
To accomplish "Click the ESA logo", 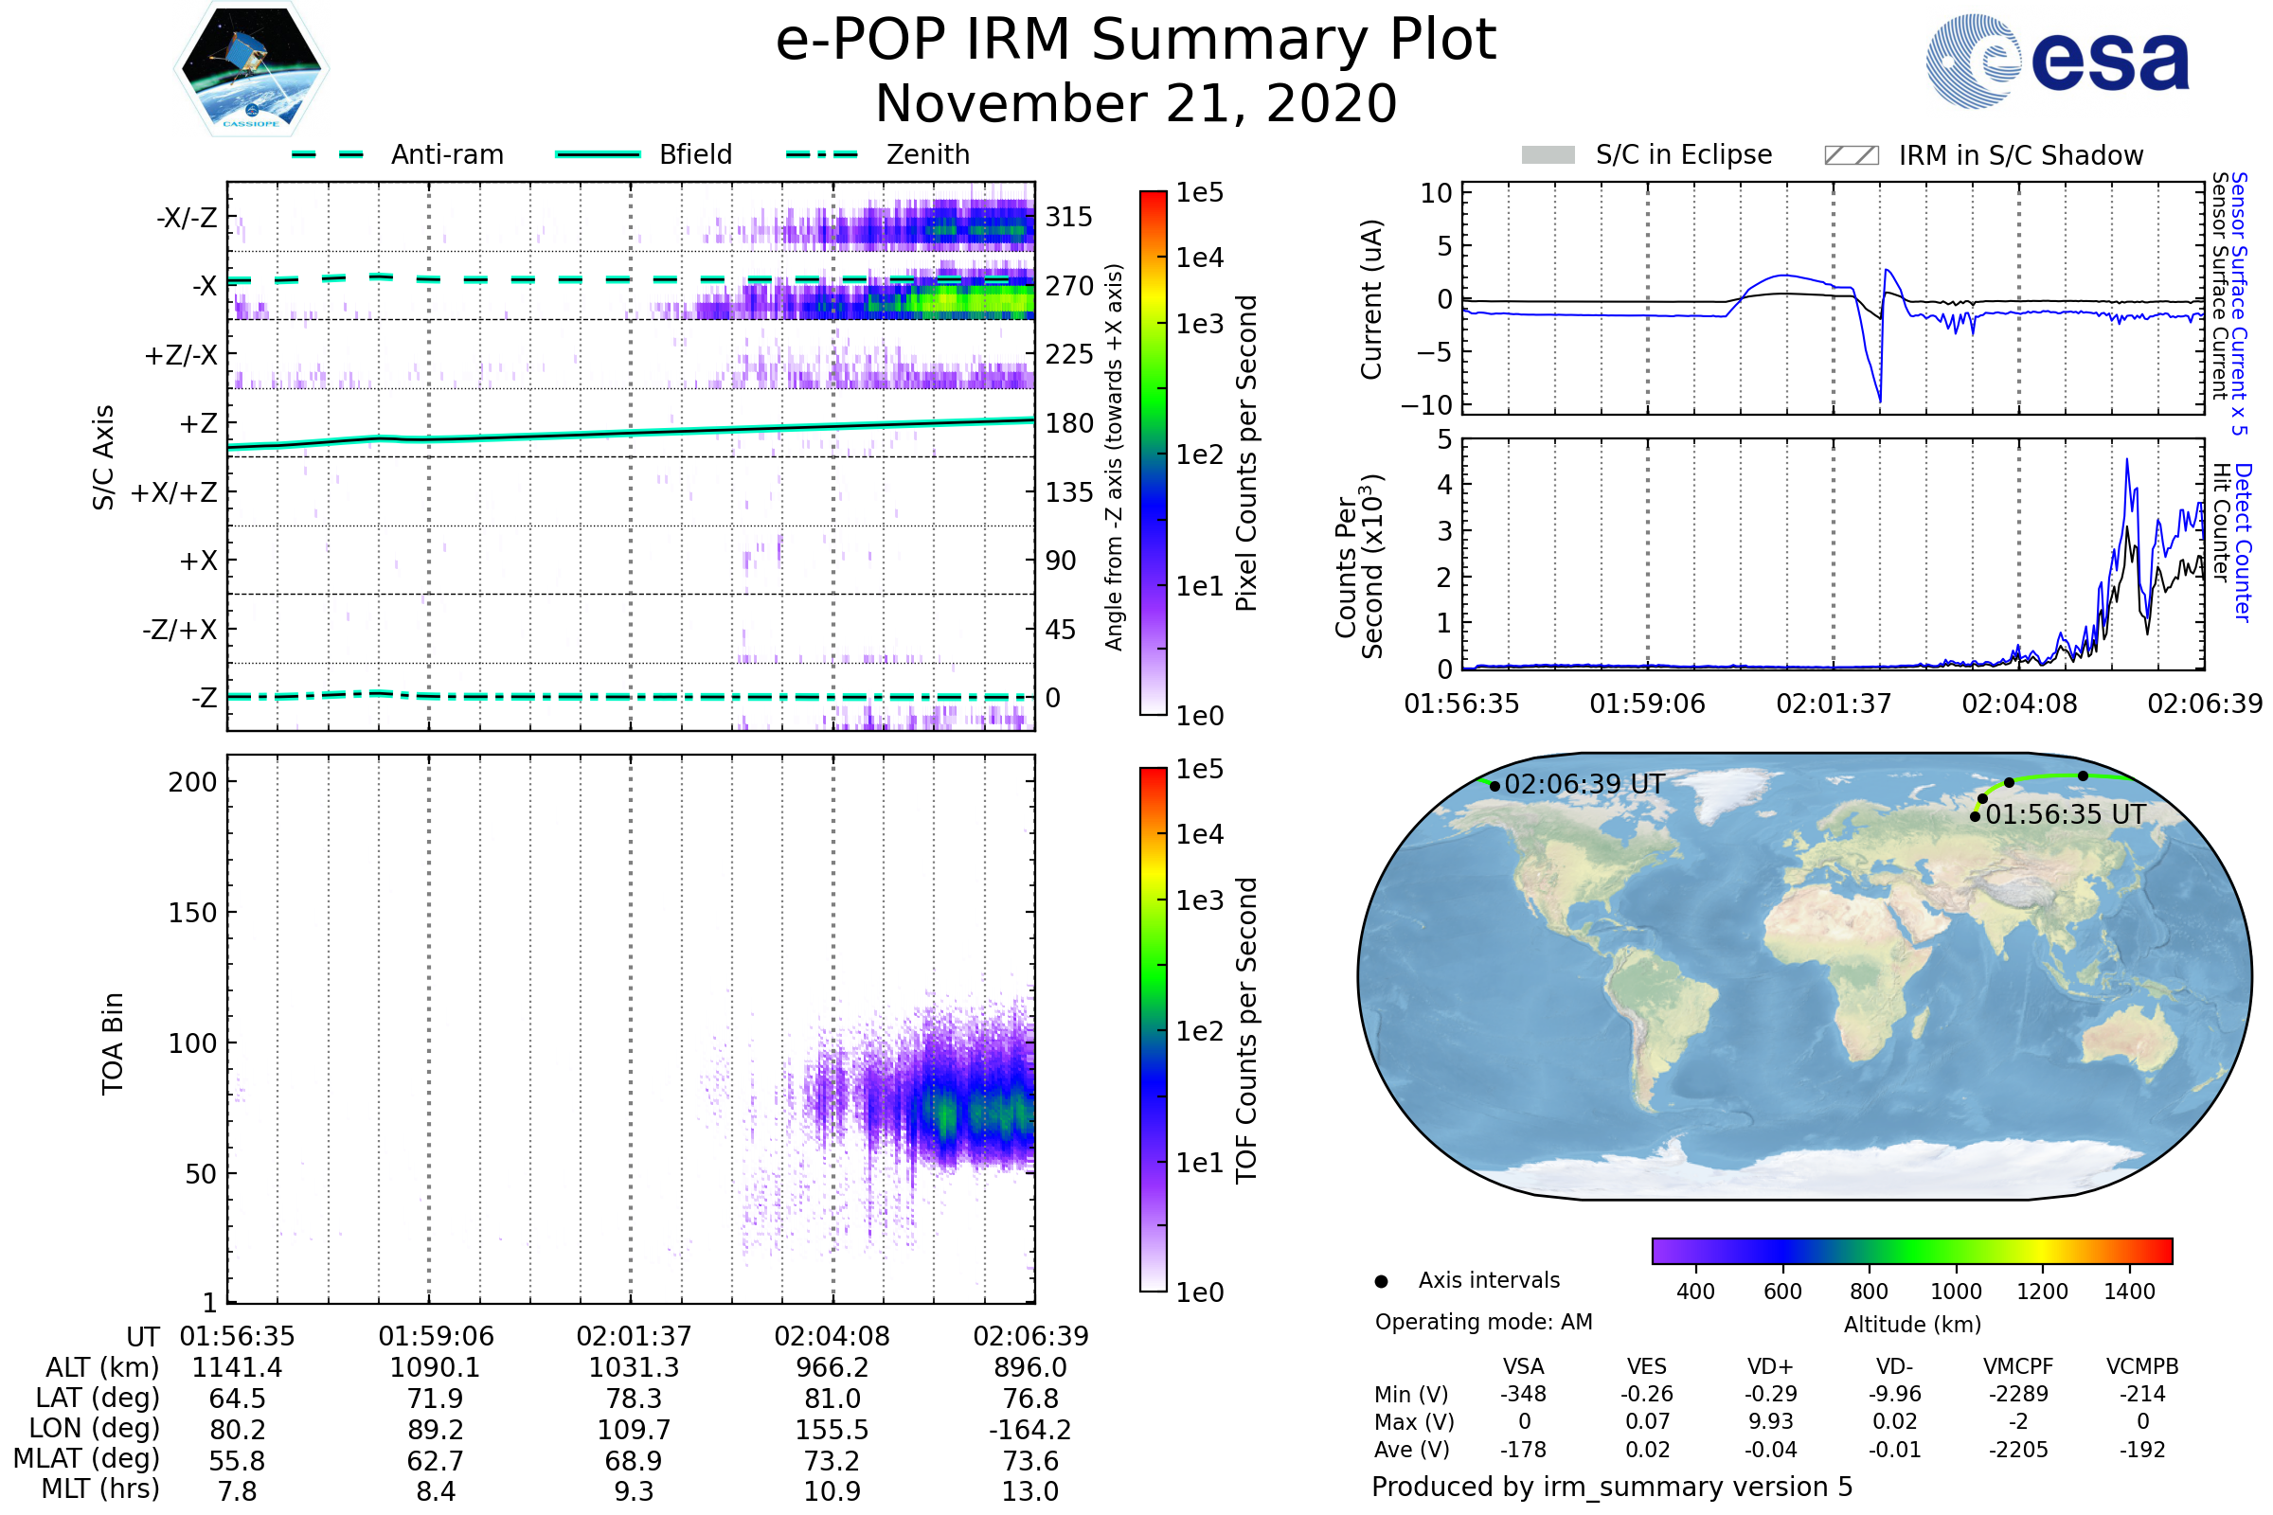I will pos(2057,61).
